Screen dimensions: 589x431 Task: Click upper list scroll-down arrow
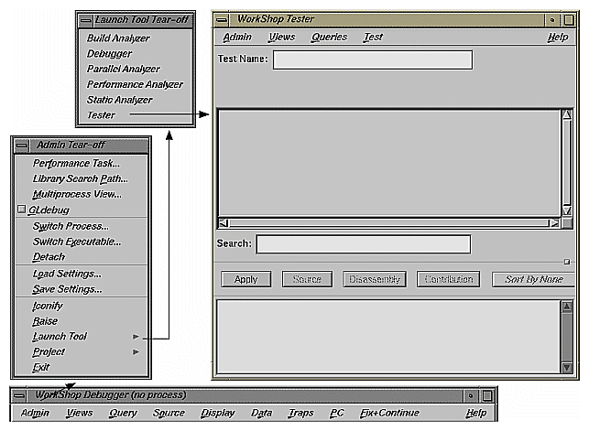pos(567,210)
